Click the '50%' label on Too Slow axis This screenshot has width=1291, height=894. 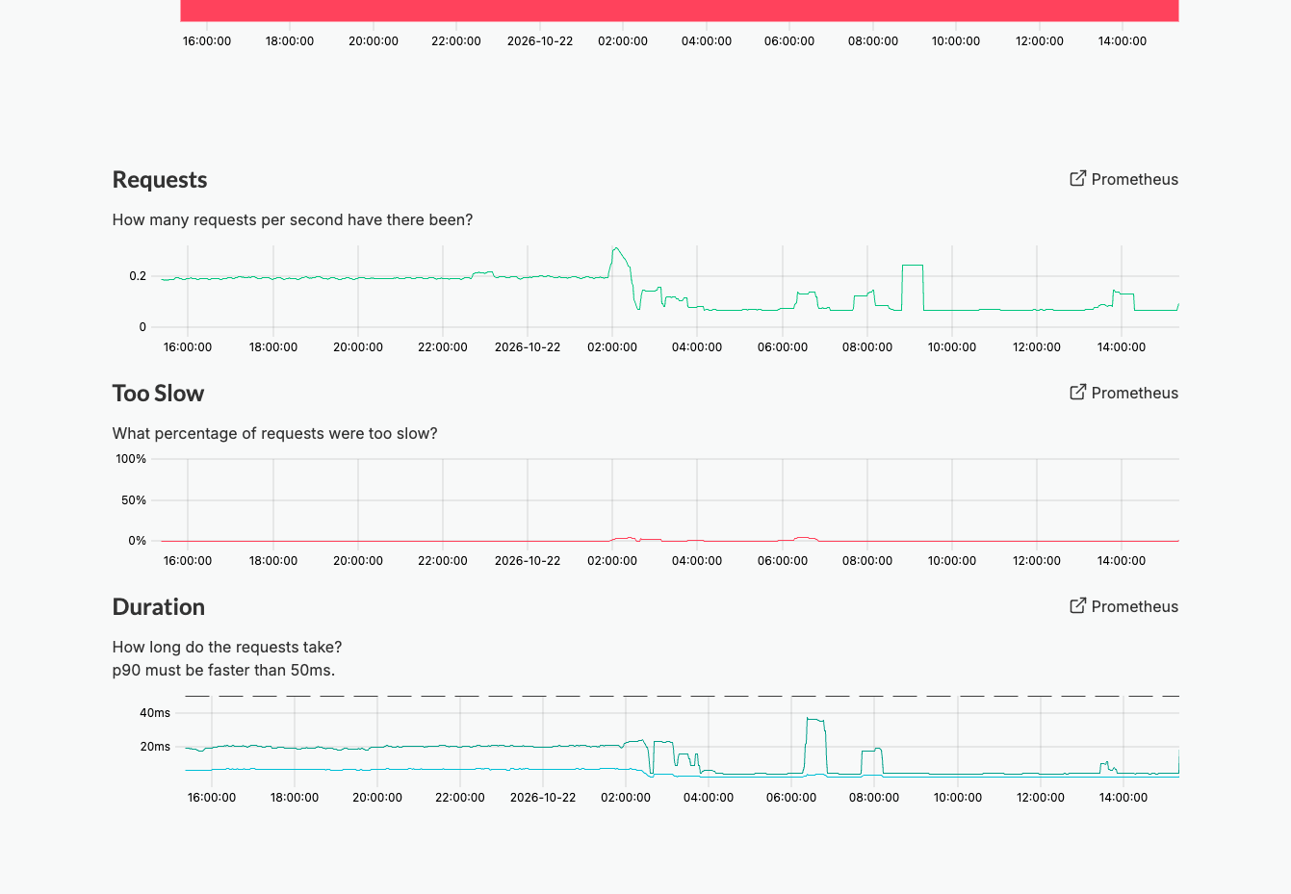click(134, 500)
